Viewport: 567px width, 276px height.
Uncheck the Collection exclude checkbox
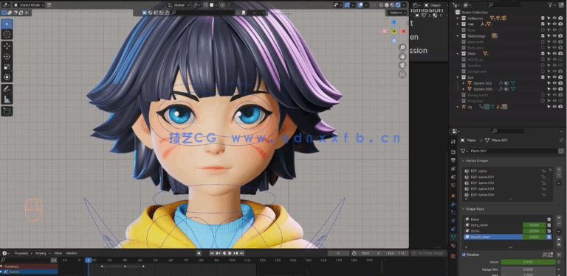[x=543, y=18]
